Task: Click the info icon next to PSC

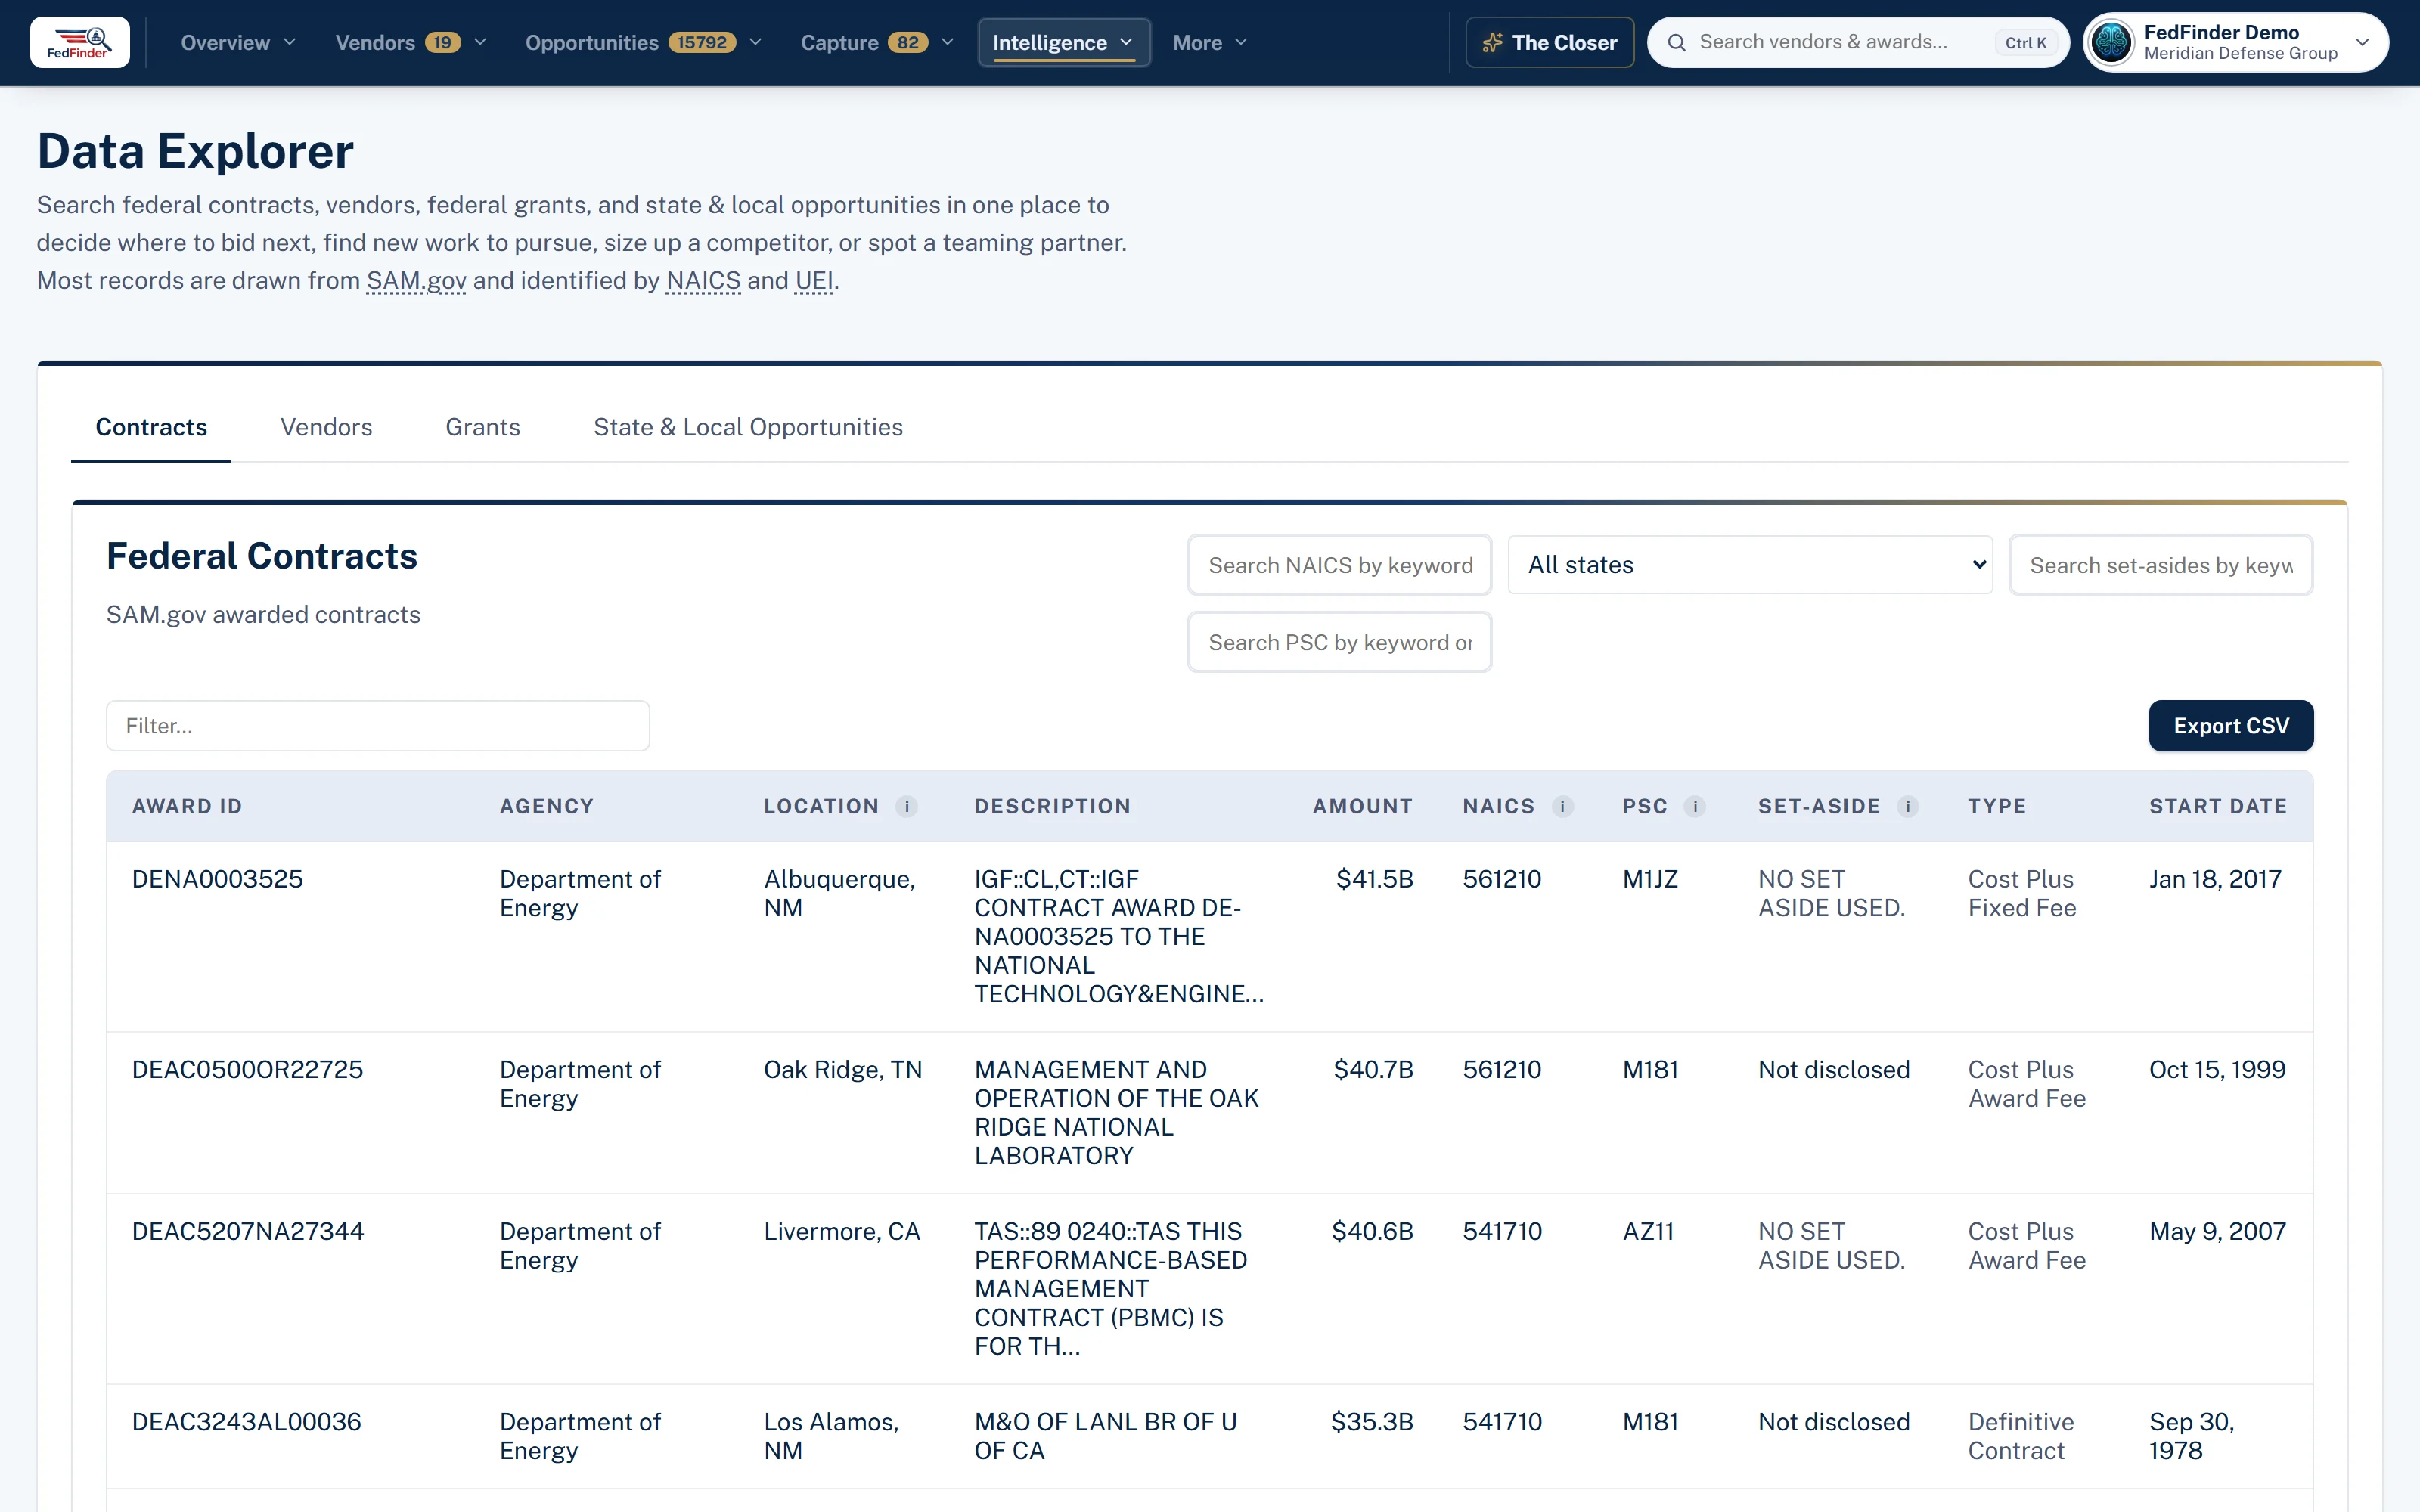Action: 1694,806
